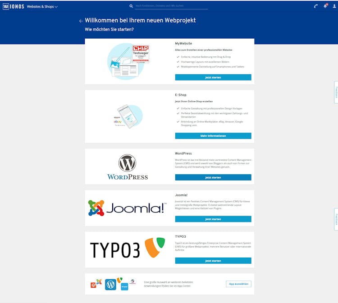
Task: Click the small Joomla icon in App-Center row
Action: (99, 281)
